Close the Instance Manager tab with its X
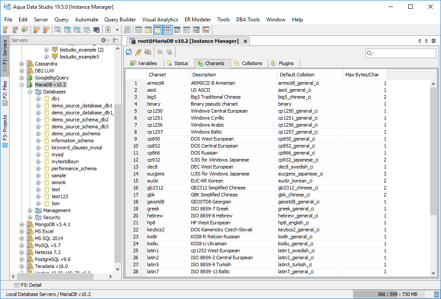The width and height of the screenshot is (441, 299). tap(245, 41)
